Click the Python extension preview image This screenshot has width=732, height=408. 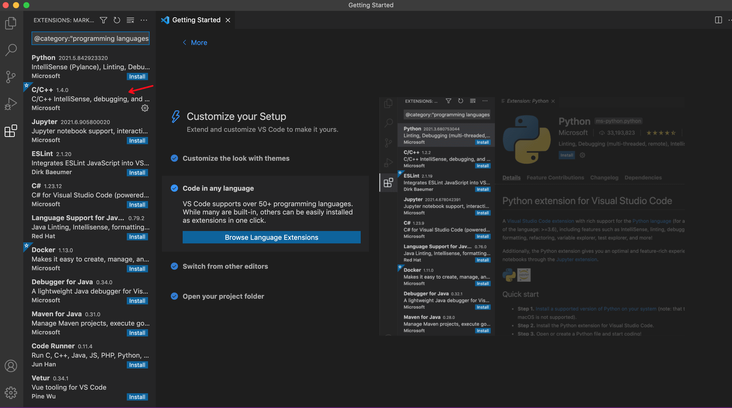click(x=532, y=217)
